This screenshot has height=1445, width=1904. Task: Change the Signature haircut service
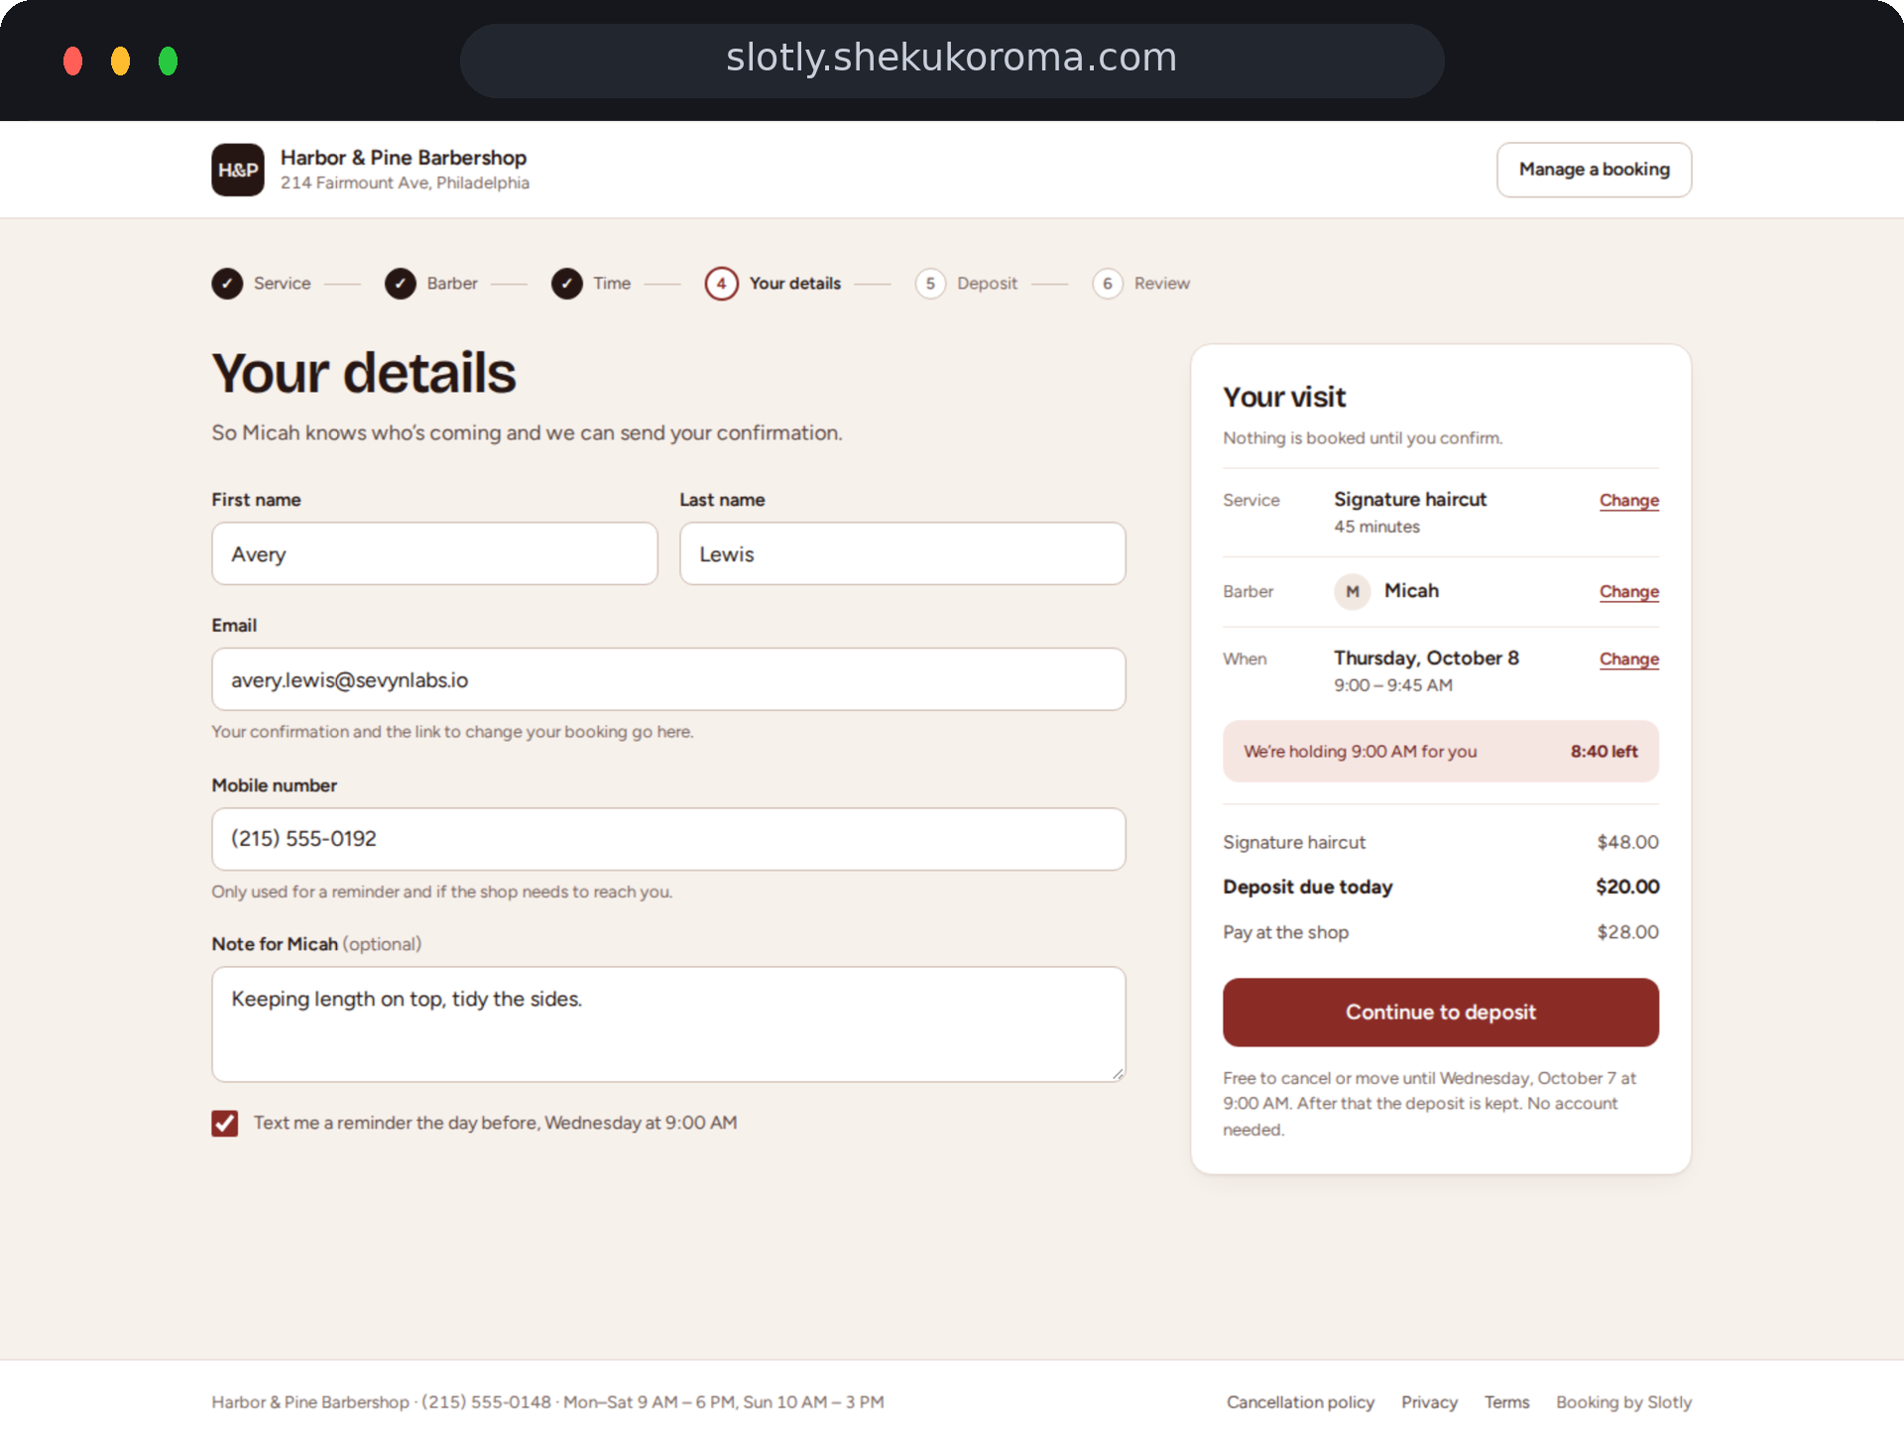point(1629,501)
